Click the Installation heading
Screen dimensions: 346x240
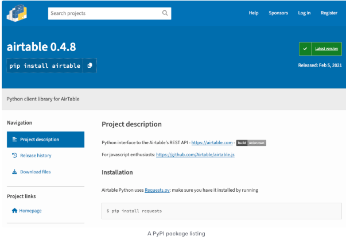(117, 172)
